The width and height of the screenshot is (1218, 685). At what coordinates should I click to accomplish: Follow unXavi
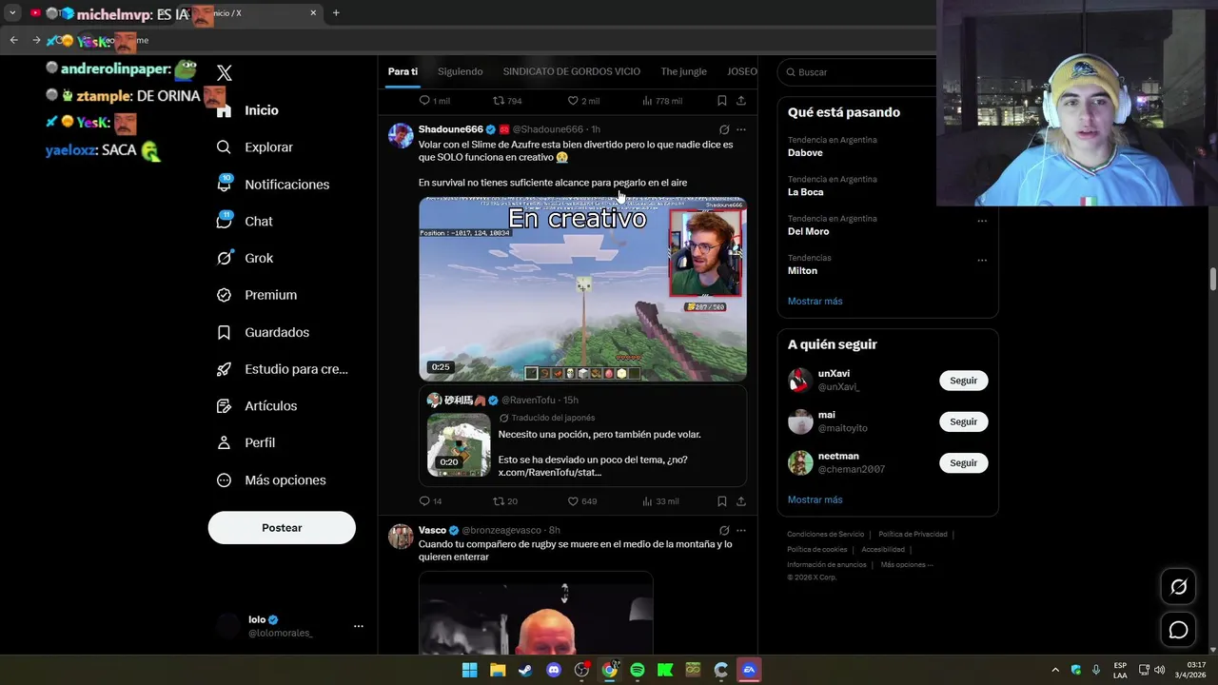pyautogui.click(x=963, y=381)
